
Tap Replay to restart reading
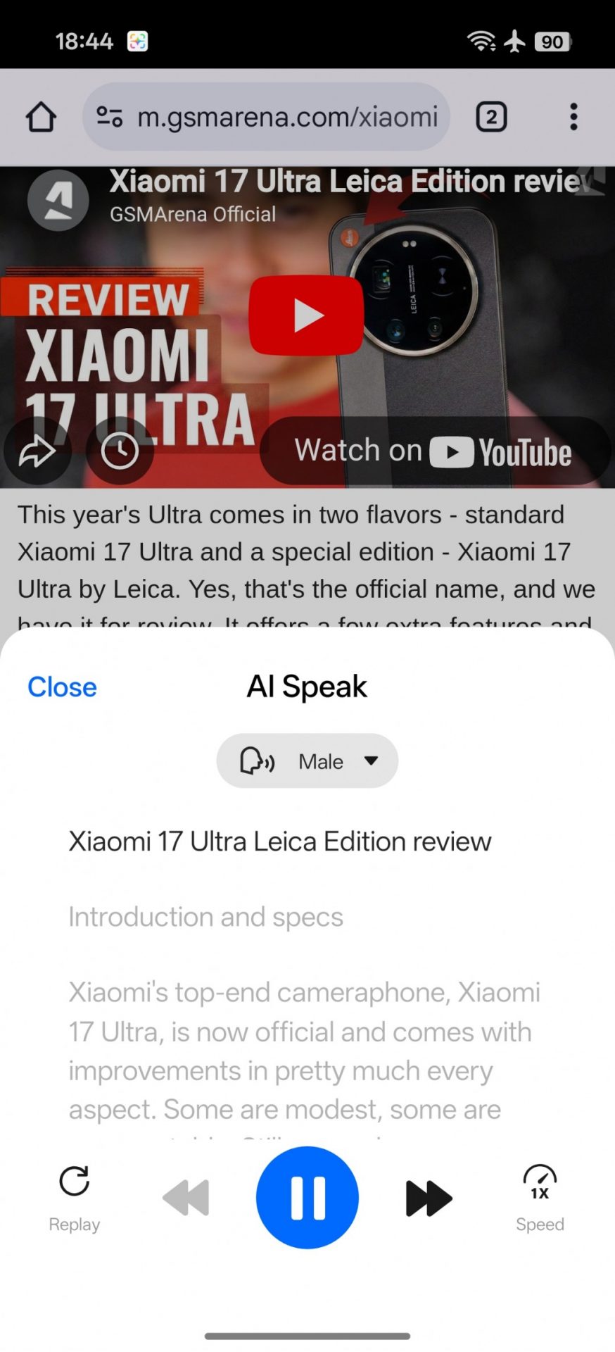pos(75,1198)
